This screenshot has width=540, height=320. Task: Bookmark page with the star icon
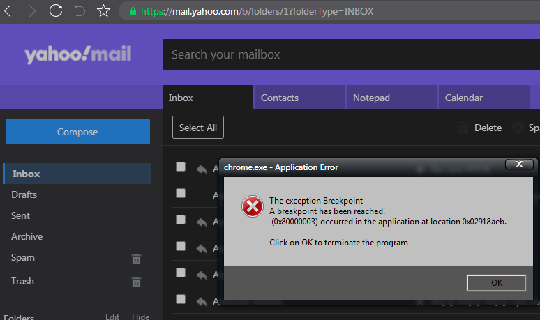(x=103, y=11)
